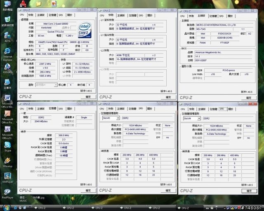Click the chipset model P35/G33/G31
The width and height of the screenshot is (264, 211).
point(225,34)
